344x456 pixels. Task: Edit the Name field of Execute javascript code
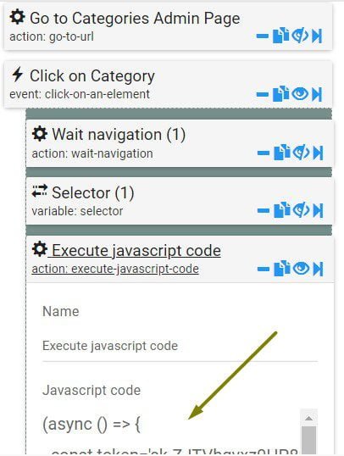[x=180, y=346]
